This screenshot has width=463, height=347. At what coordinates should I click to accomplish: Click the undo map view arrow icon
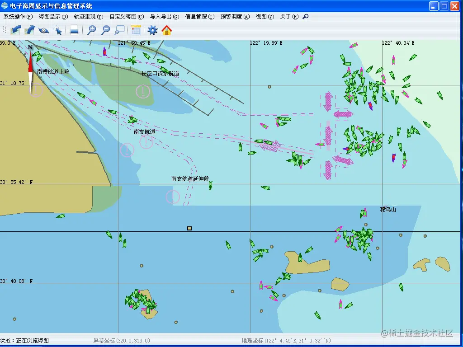point(16,30)
